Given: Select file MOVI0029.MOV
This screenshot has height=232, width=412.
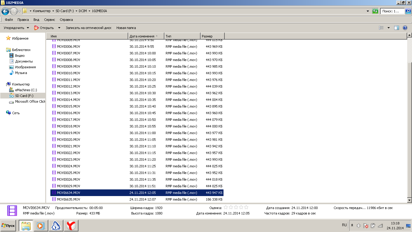Looking at the screenshot, I should pos(68,186).
